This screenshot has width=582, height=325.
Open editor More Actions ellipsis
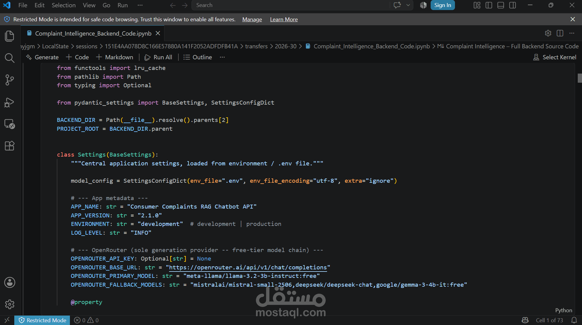point(572,33)
